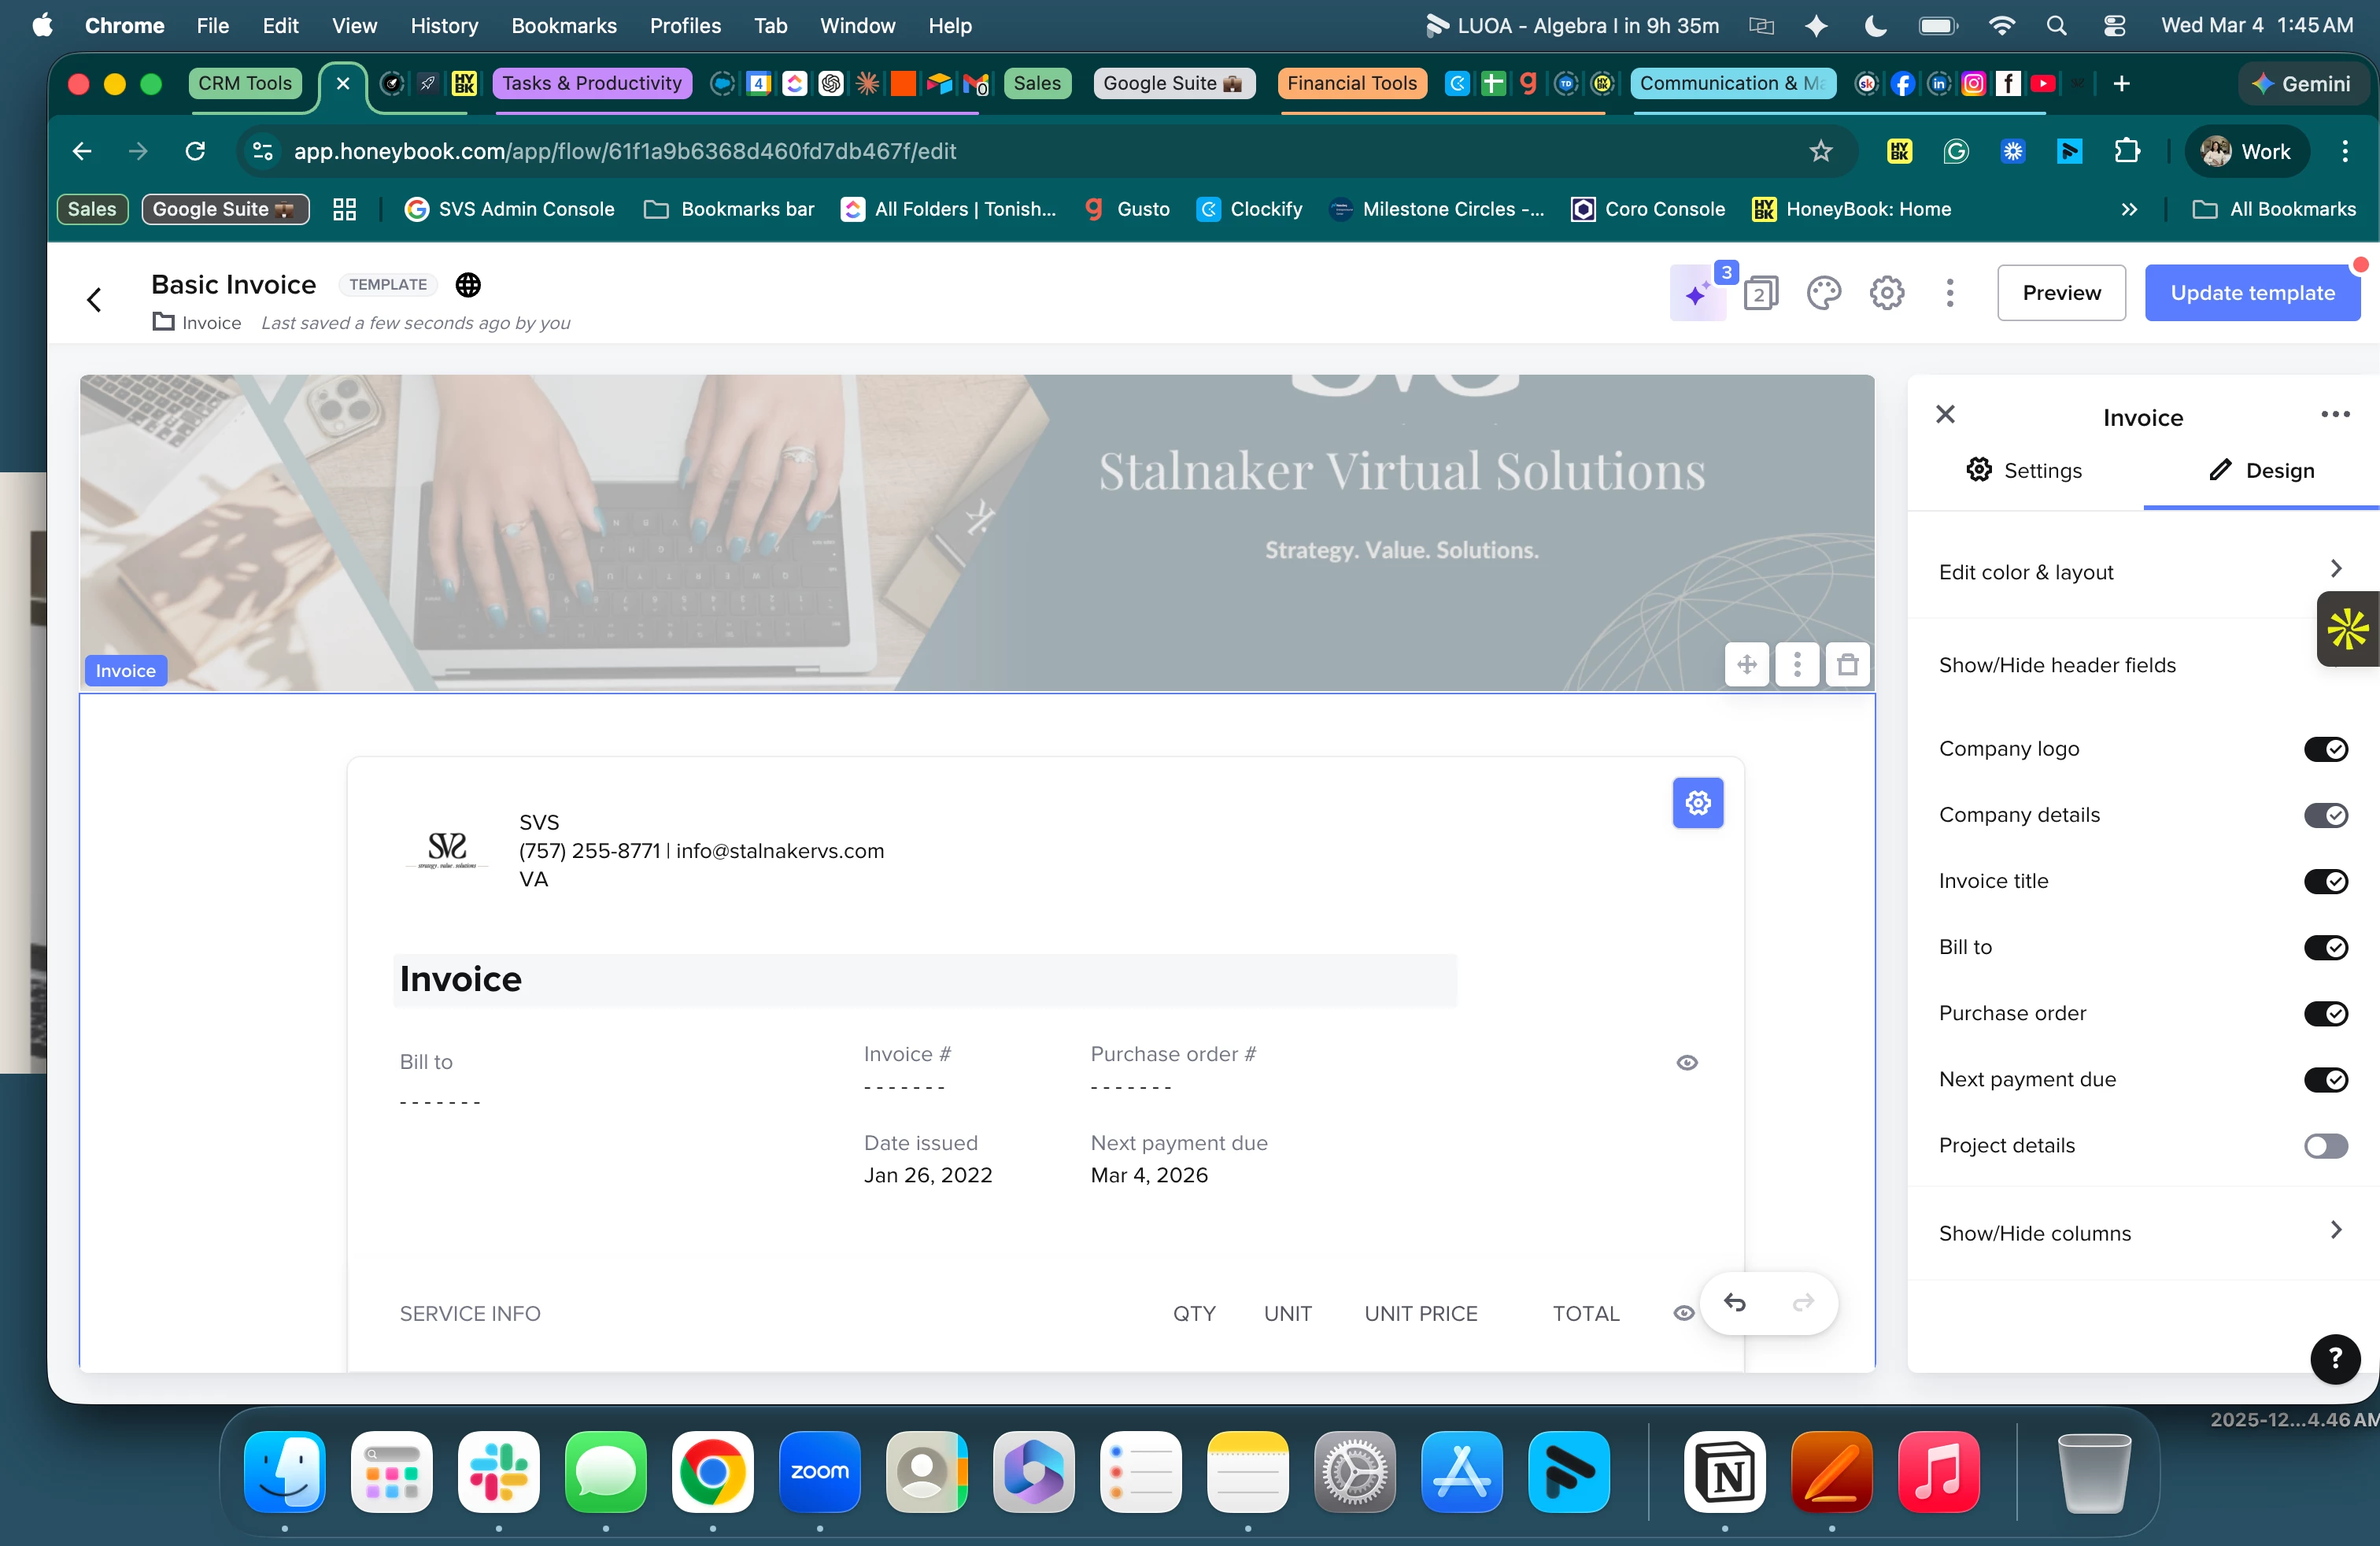This screenshot has width=2380, height=1546.
Task: Click the move block arrows icon
Action: tap(1746, 664)
